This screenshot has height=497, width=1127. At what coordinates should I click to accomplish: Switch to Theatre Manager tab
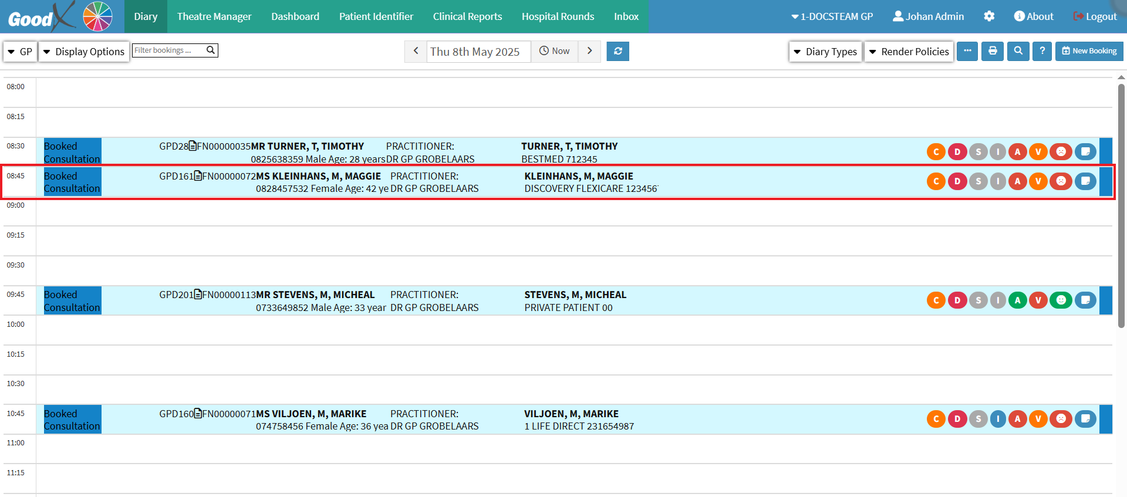[x=214, y=16]
